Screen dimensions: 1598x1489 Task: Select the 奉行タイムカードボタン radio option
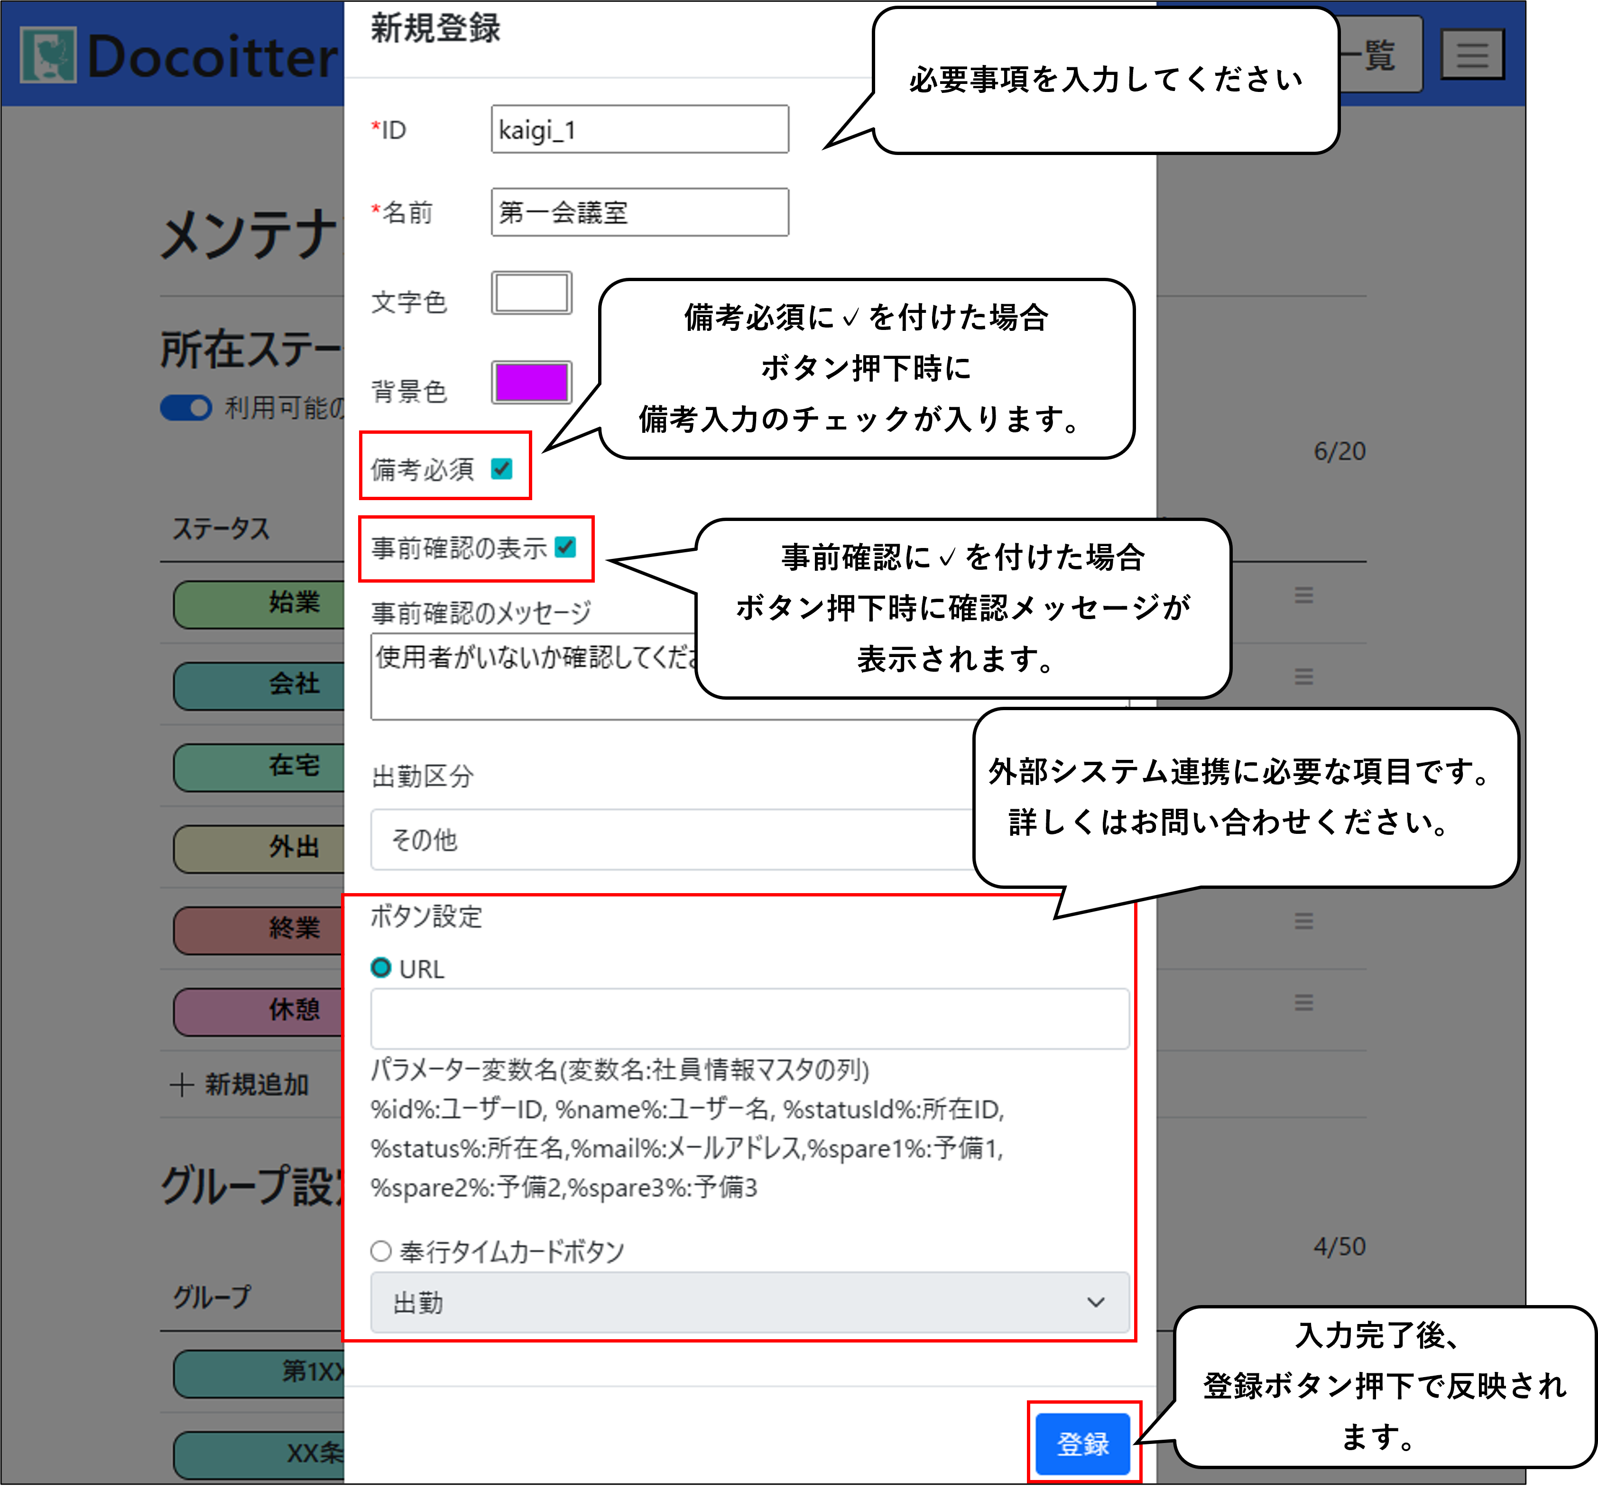[381, 1251]
